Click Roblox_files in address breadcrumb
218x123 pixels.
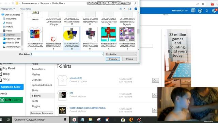click(58, 3)
